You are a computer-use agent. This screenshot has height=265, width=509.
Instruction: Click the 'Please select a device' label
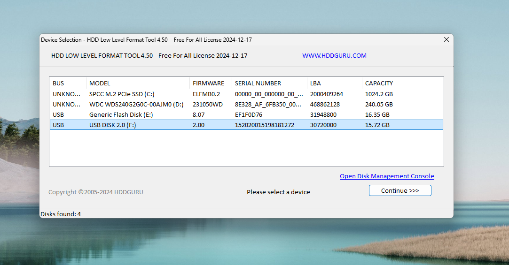click(278, 192)
